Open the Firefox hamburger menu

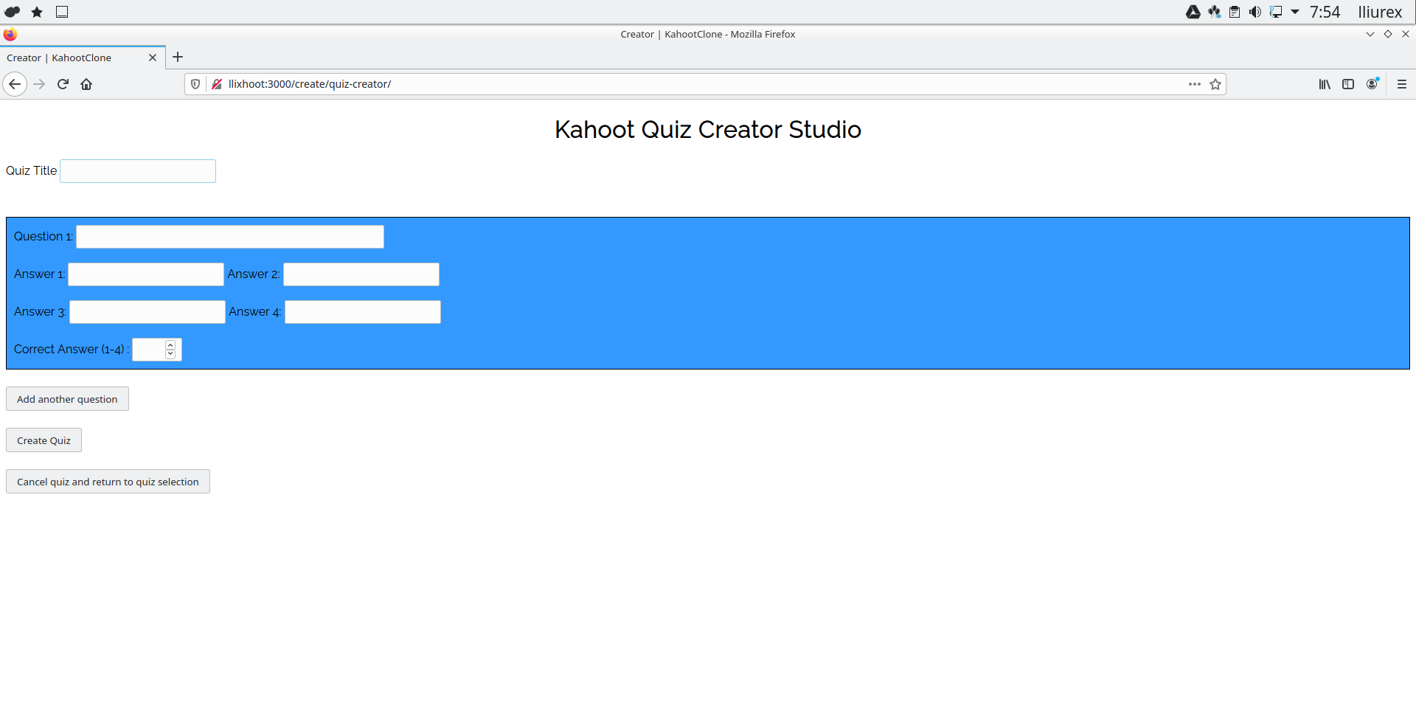(x=1402, y=84)
